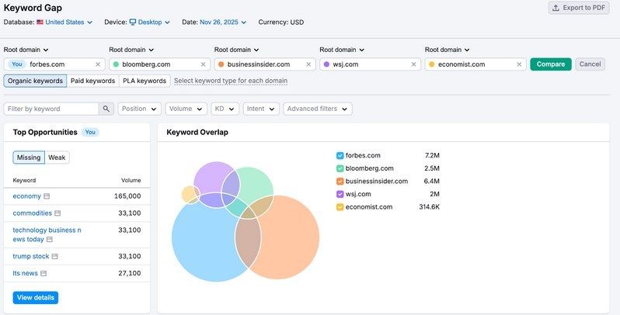Click the SERP icon beside economy keyword
The image size is (620, 315).
(47, 196)
